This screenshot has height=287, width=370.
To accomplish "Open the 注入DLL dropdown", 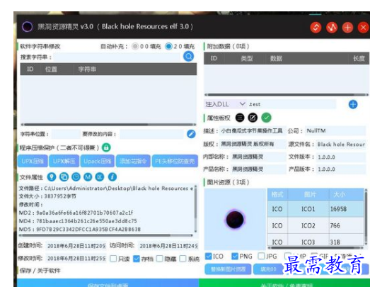I will (x=226, y=104).
